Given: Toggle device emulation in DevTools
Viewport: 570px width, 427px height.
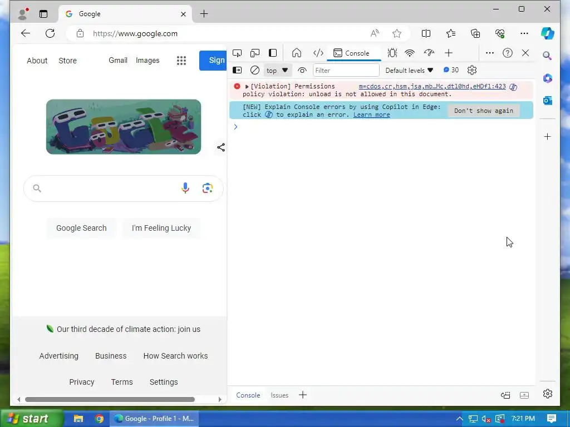Looking at the screenshot, I should point(255,53).
